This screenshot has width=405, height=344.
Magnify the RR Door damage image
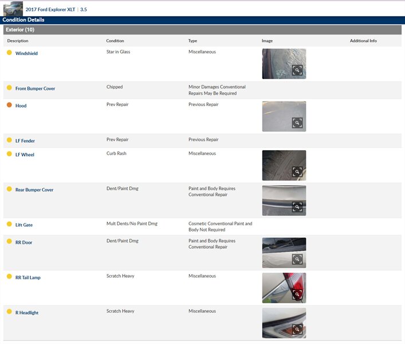(297, 259)
